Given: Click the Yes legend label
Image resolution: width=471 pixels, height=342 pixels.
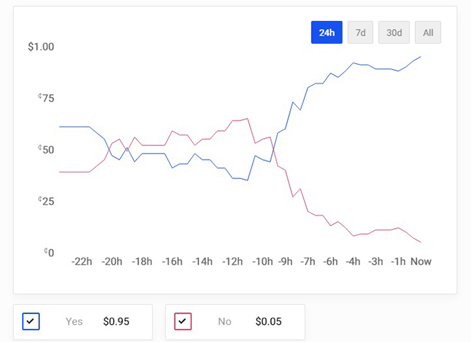Looking at the screenshot, I should click(x=74, y=322).
